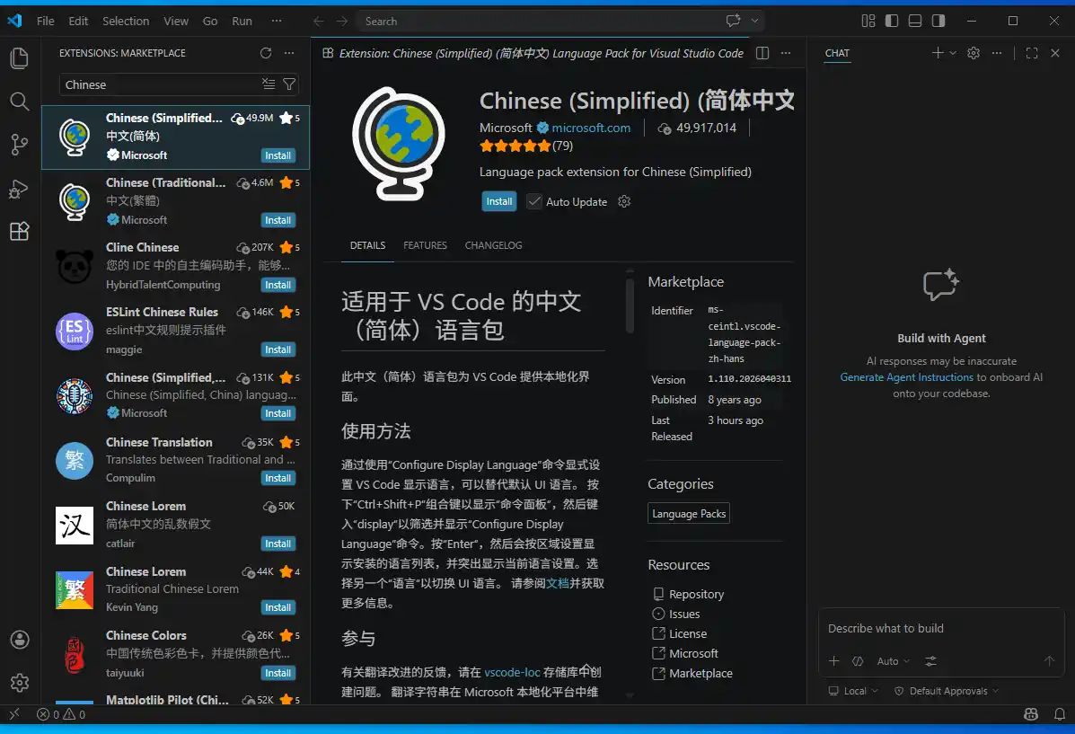Screen dimensions: 1075x734
Task: Open the Default Approvals dropdown
Action: (946, 691)
